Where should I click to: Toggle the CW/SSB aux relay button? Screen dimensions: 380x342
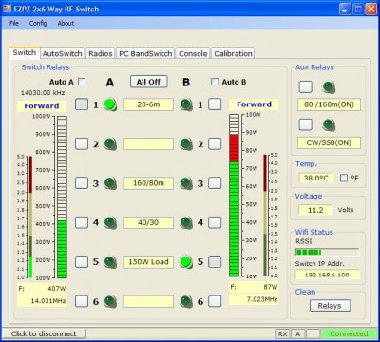[306, 124]
